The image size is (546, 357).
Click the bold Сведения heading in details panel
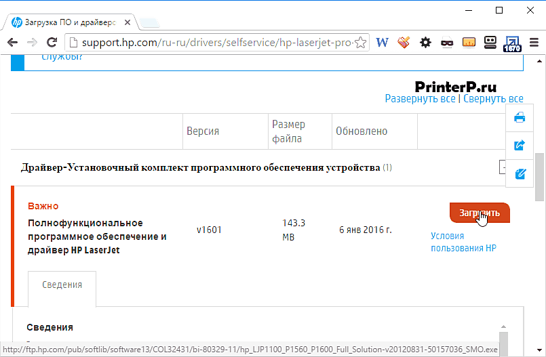(x=50, y=327)
